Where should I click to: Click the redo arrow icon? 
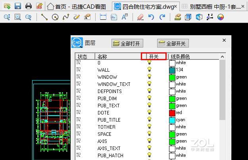(162, 17)
